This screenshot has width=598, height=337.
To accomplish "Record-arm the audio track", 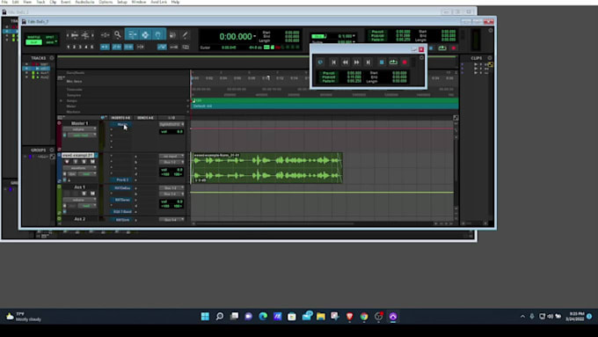I will coord(67,162).
